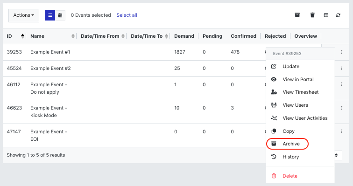Click the Select all link
353x186 pixels.
(127, 15)
